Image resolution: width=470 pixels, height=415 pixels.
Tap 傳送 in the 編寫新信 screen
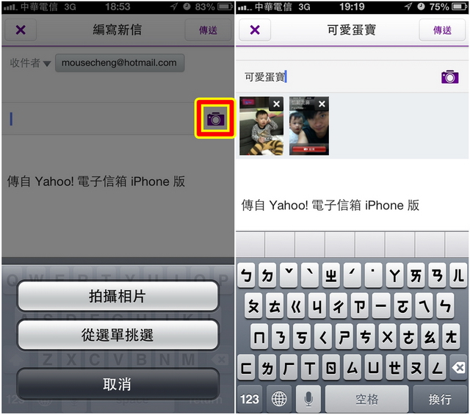click(x=208, y=29)
